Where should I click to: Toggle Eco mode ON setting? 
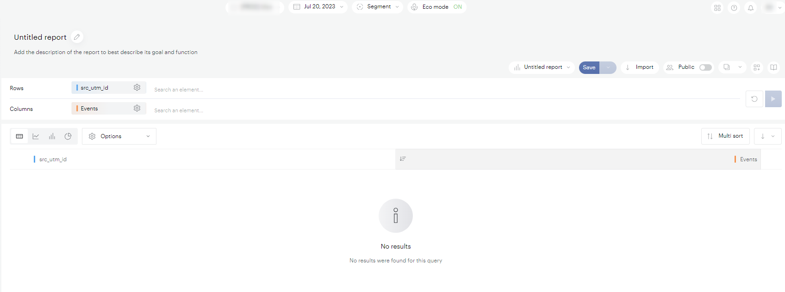point(436,7)
